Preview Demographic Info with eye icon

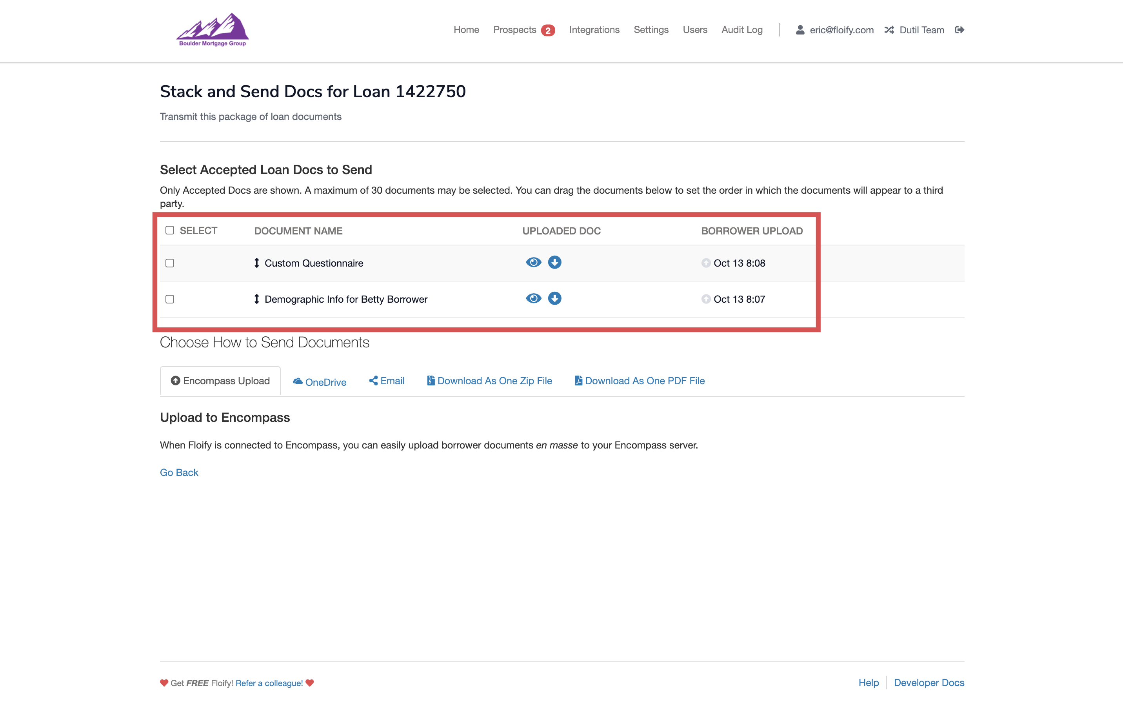point(534,299)
